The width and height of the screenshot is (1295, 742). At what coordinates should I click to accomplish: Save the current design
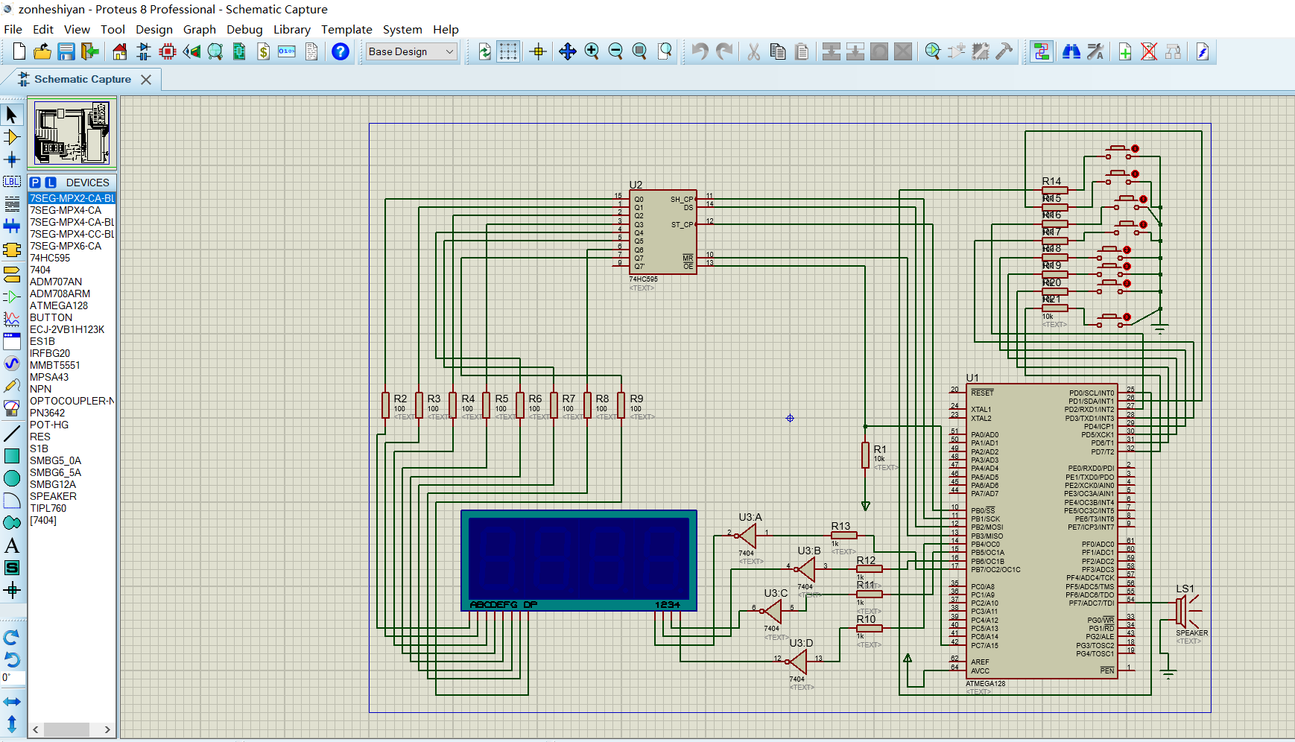click(x=66, y=51)
